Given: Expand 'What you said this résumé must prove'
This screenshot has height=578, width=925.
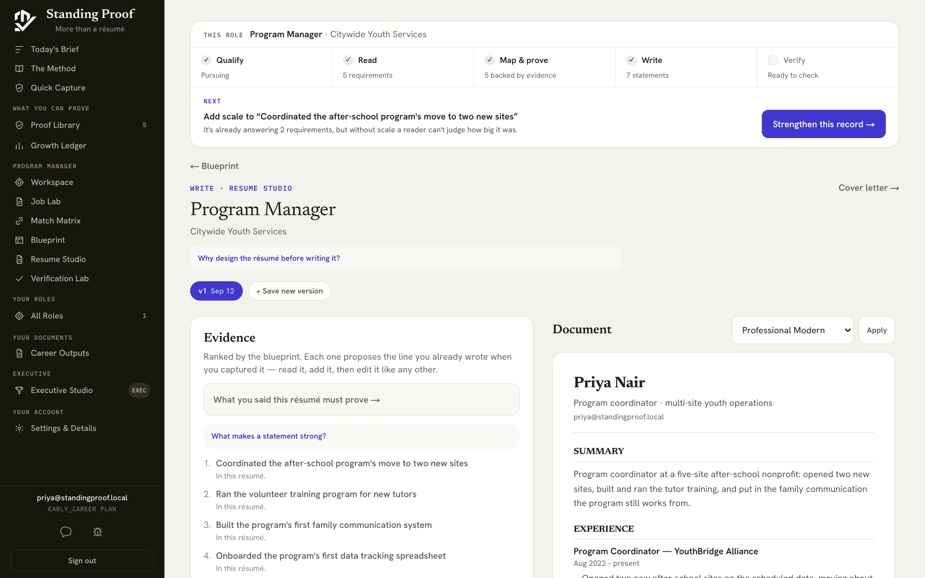Looking at the screenshot, I should pyautogui.click(x=361, y=399).
